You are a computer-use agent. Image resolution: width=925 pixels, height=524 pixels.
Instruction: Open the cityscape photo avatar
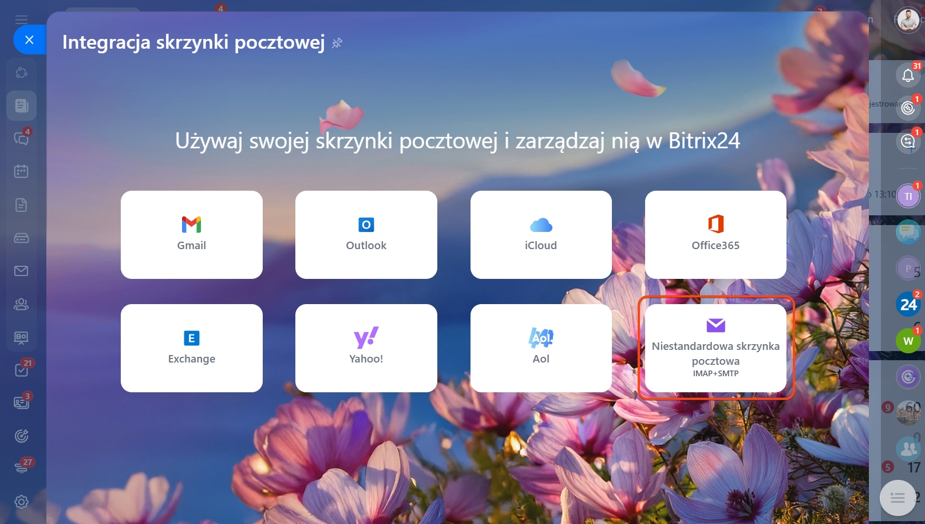(x=908, y=412)
